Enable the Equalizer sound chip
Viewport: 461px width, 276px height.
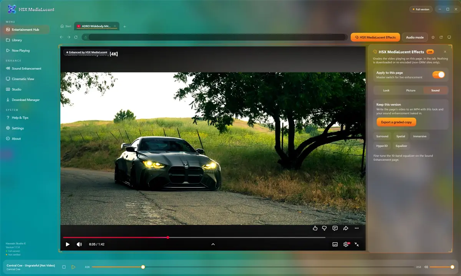coord(401,146)
